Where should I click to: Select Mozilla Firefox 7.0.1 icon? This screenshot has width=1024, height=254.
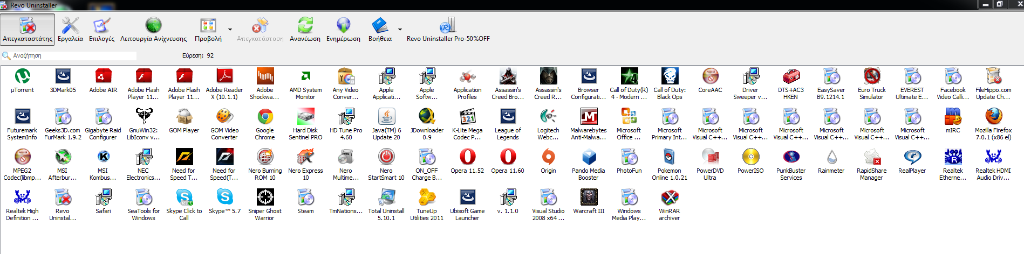coord(993,117)
